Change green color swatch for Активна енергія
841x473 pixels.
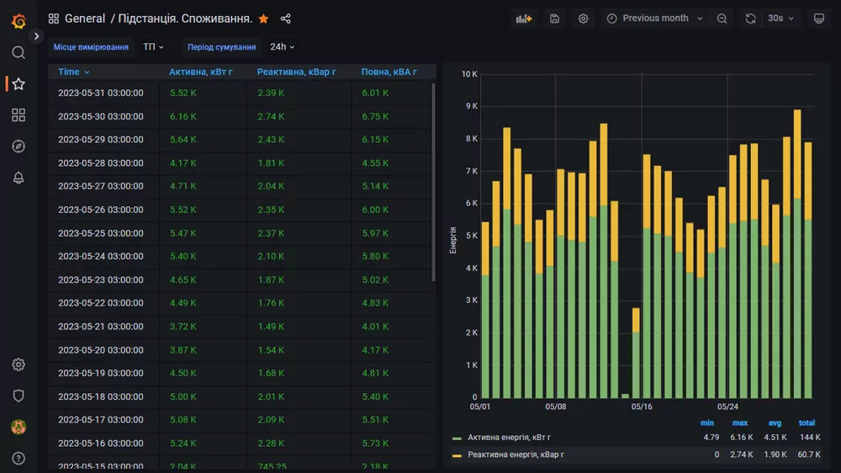pos(457,438)
